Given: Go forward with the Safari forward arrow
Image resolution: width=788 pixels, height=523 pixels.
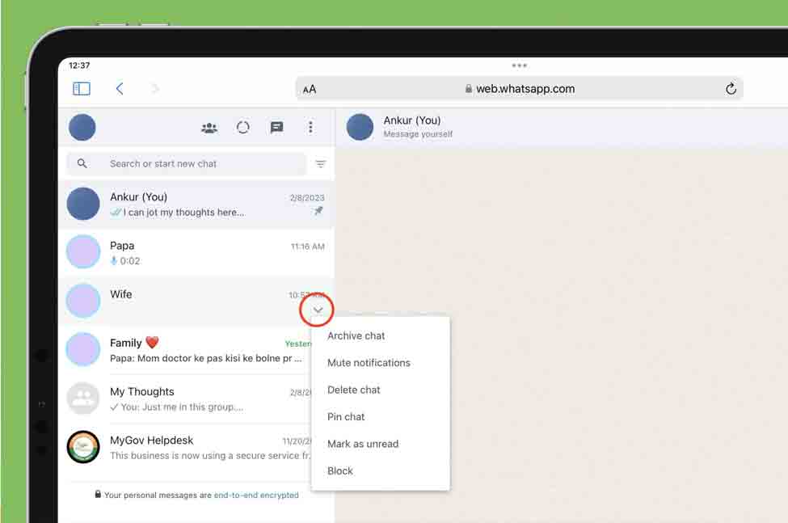Looking at the screenshot, I should pyautogui.click(x=155, y=89).
